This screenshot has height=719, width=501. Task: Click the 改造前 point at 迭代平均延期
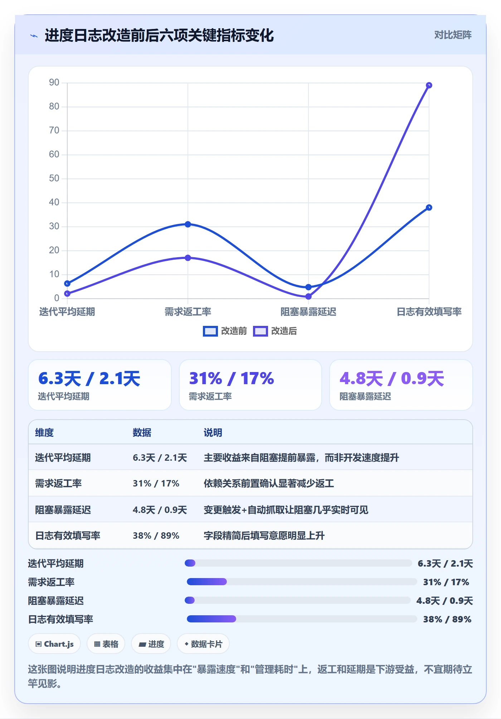coord(67,284)
